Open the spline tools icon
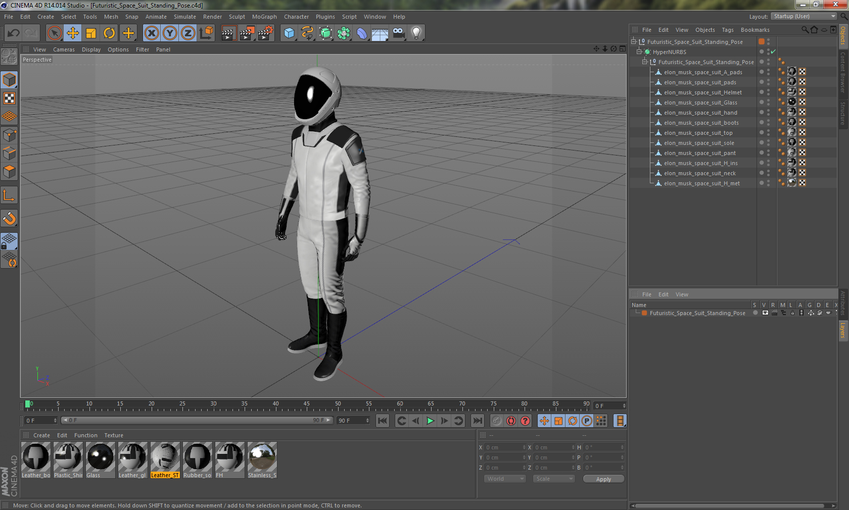 (x=307, y=33)
